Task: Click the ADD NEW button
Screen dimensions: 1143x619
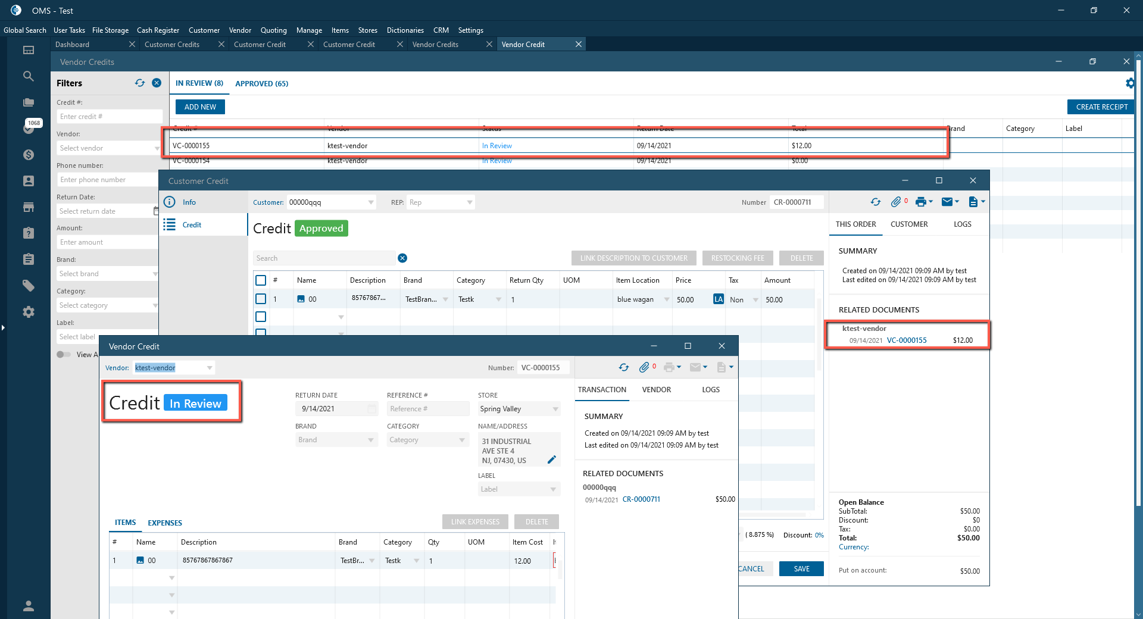Action: coord(200,107)
